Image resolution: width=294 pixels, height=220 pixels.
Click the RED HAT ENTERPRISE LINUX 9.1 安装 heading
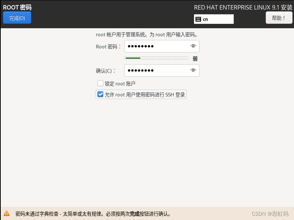coord(243,7)
